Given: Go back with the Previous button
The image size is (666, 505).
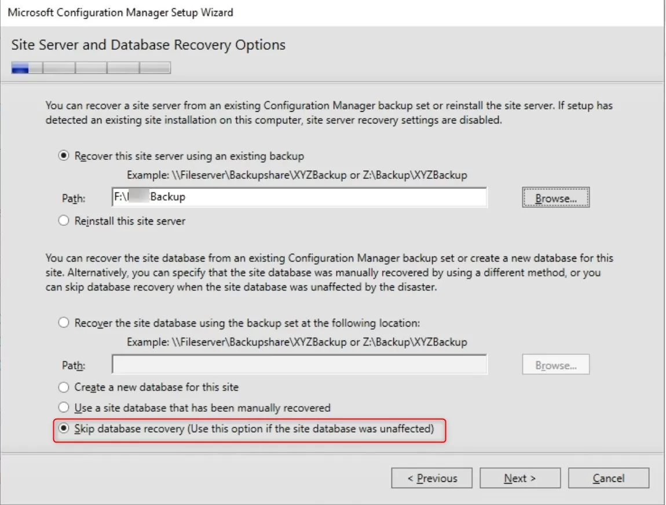Looking at the screenshot, I should pyautogui.click(x=432, y=478).
